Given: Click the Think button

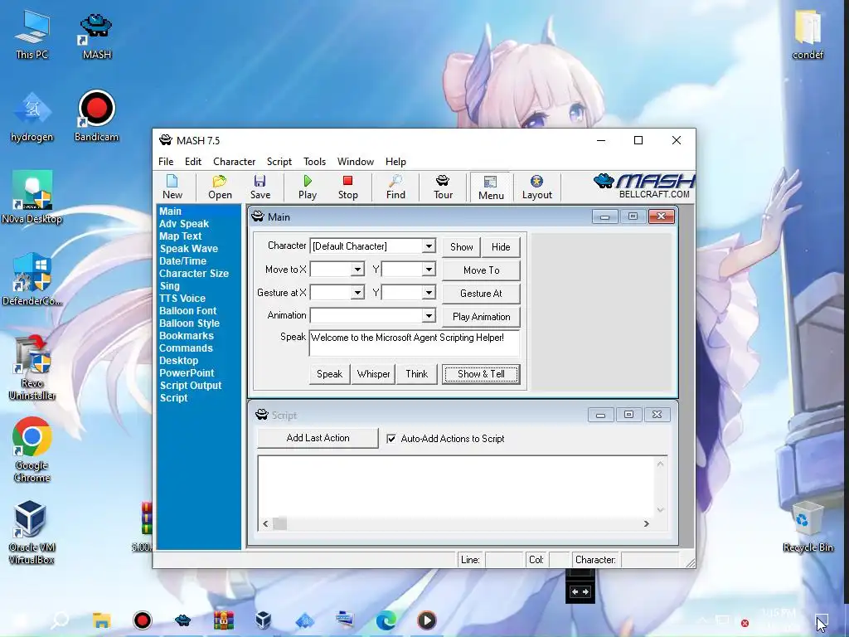Looking at the screenshot, I should (416, 374).
